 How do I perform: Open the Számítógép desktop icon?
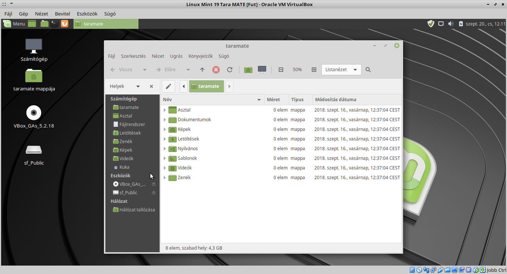click(x=34, y=50)
